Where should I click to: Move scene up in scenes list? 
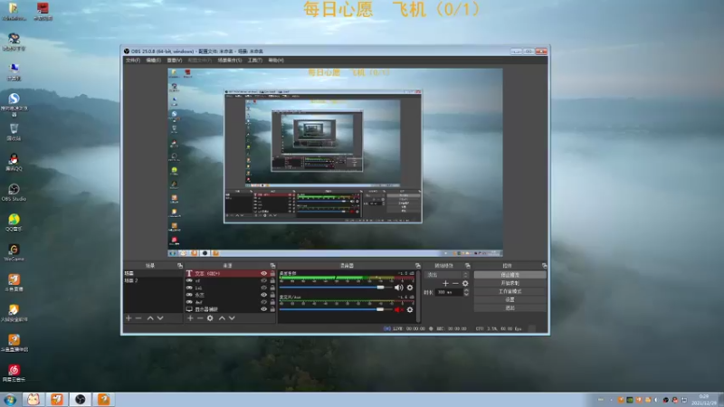(x=150, y=318)
